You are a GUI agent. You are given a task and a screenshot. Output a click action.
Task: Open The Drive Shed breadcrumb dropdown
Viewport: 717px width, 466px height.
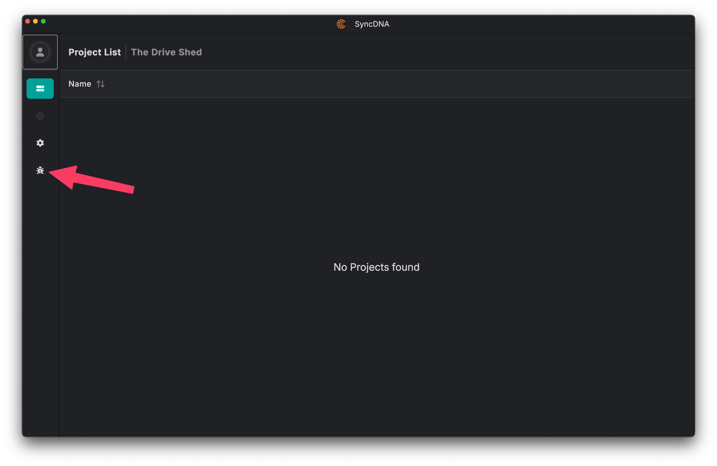click(x=166, y=52)
